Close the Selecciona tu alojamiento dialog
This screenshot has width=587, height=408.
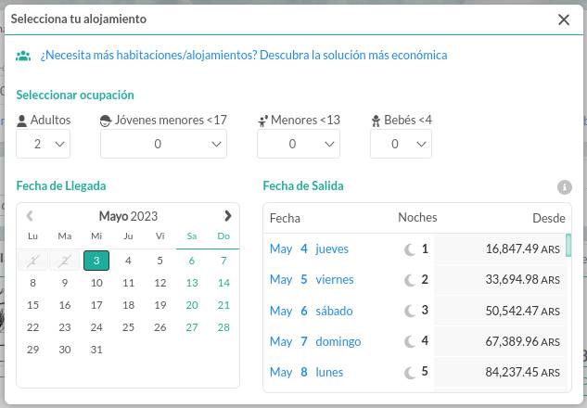pyautogui.click(x=564, y=19)
